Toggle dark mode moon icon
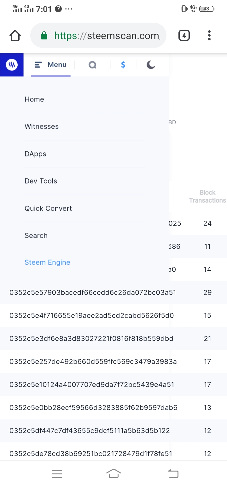Screen dimensions: 227x487 [x=151, y=65]
